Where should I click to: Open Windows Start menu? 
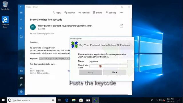(x=3, y=100)
